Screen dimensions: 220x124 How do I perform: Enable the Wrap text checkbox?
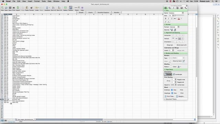pyautogui.click(x=165, y=45)
